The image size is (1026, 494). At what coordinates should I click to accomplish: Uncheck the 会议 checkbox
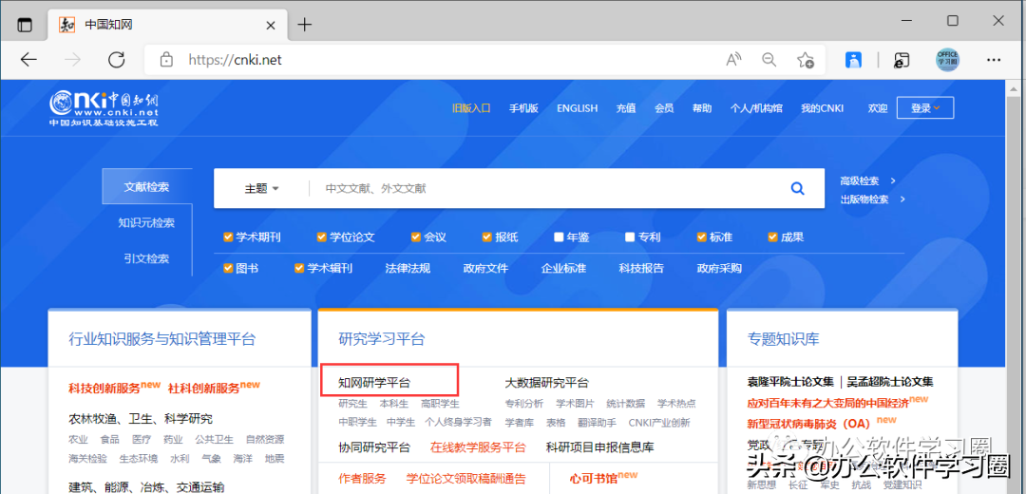[415, 237]
